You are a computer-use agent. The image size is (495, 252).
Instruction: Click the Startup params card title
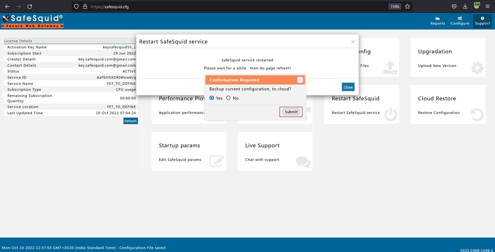[x=179, y=145]
